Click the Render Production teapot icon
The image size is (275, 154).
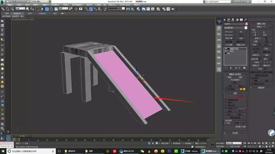(x=173, y=9)
